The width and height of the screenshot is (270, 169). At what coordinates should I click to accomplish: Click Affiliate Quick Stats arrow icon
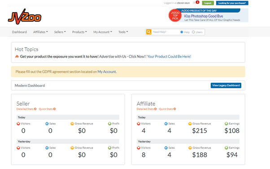click(x=174, y=109)
